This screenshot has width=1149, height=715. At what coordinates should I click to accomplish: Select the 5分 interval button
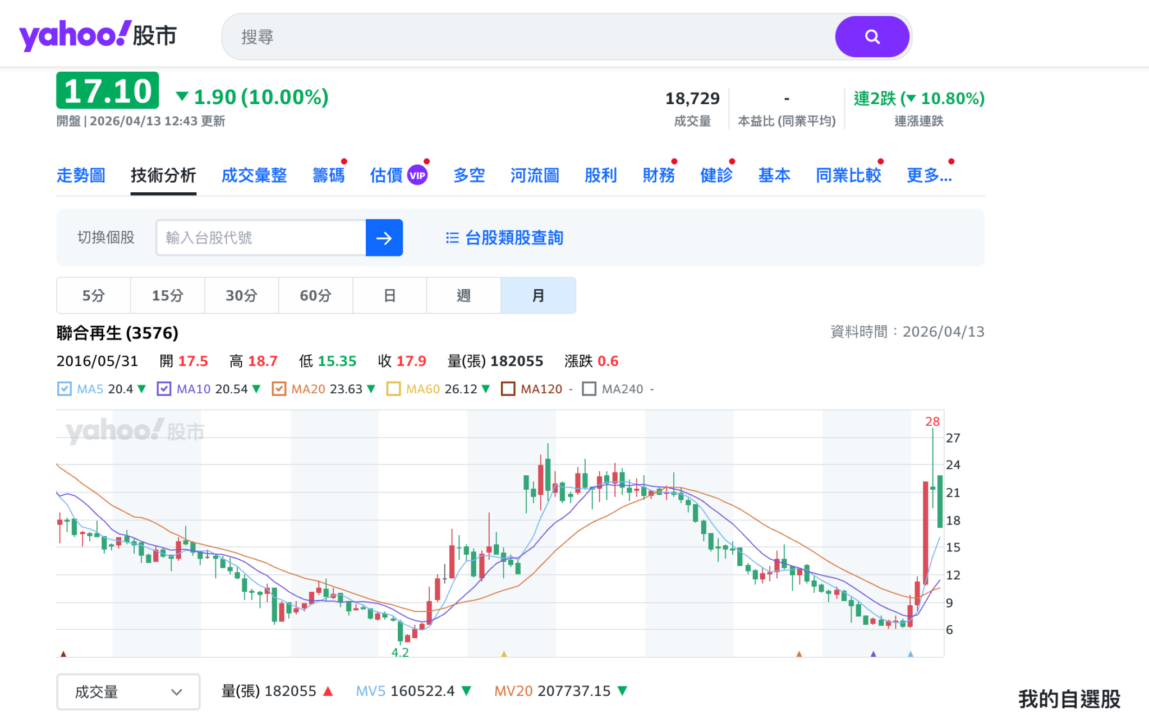(x=93, y=295)
